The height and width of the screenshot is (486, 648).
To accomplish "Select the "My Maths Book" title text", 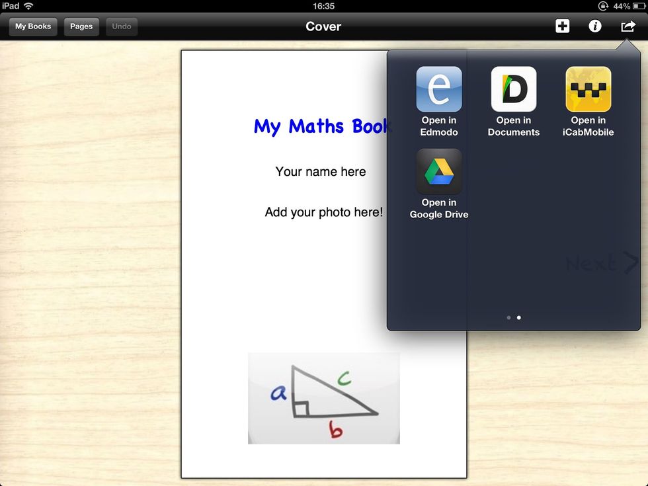I will click(321, 126).
